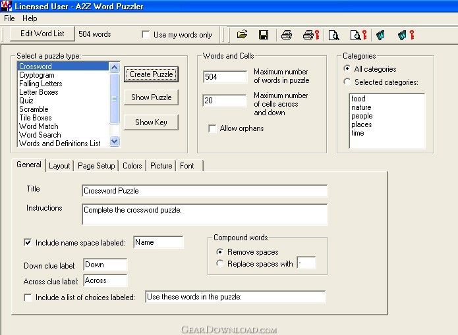458x335 pixels.
Task: Select Crossword in puzzle type list
Action: 63,66
